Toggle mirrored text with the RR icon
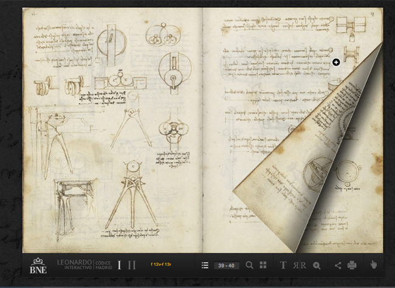 [x=300, y=266]
